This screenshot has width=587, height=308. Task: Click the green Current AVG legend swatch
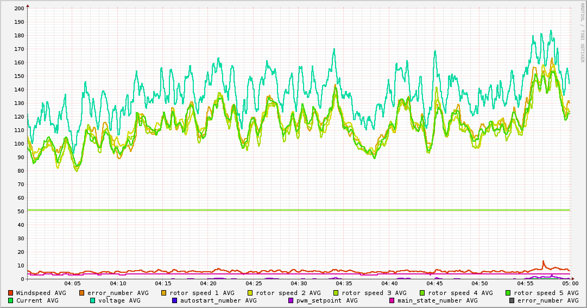pyautogui.click(x=11, y=300)
